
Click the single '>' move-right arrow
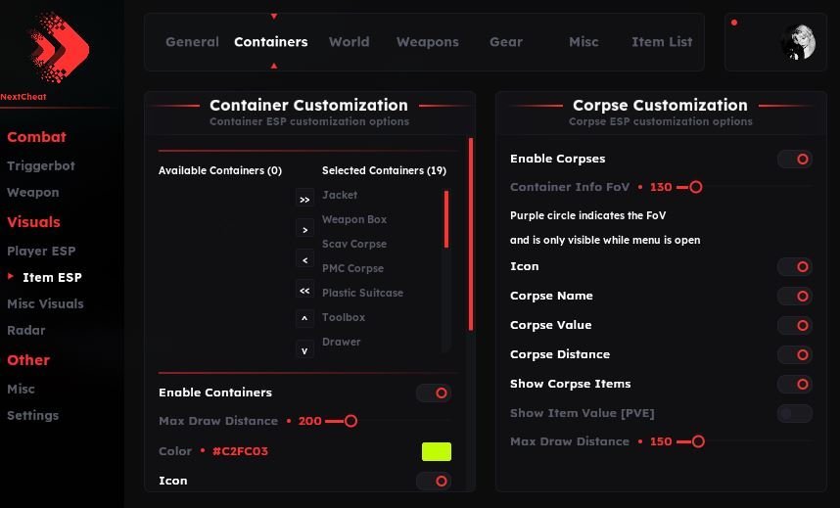pyautogui.click(x=304, y=229)
